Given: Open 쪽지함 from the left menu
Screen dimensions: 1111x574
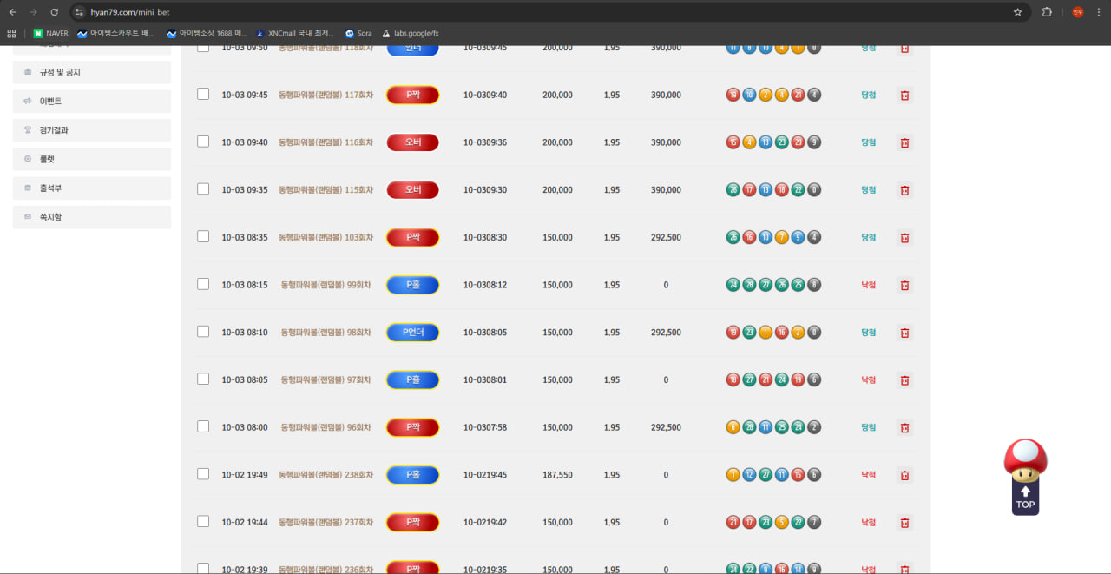Looking at the screenshot, I should point(91,217).
